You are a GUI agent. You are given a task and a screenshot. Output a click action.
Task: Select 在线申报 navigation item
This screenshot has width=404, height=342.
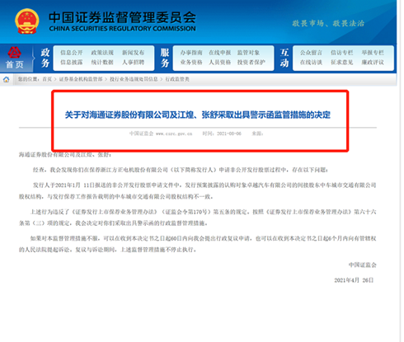pyautogui.click(x=220, y=53)
